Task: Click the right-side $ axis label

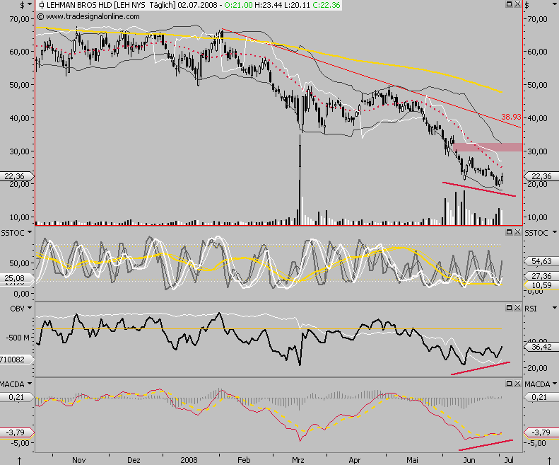Action: (527, 5)
